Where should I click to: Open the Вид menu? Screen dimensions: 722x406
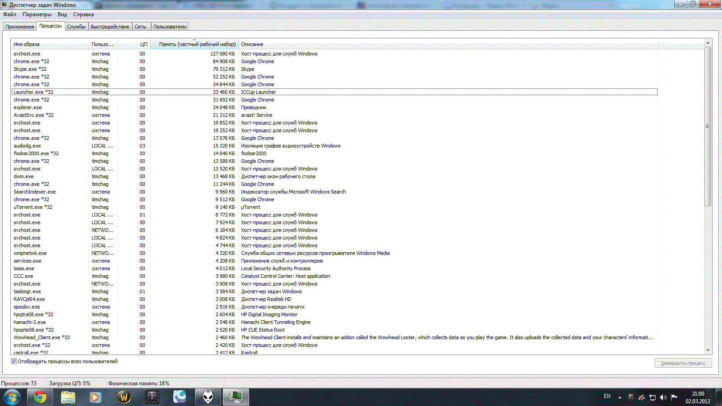(x=62, y=14)
